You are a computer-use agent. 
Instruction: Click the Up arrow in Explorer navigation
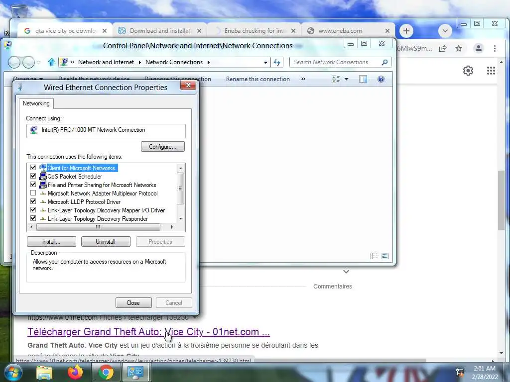coord(52,62)
